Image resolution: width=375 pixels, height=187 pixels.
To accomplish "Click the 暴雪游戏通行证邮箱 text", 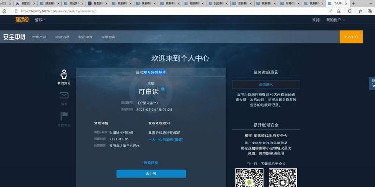I will pos(165,133).
